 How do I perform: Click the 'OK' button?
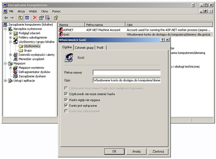click(114, 151)
